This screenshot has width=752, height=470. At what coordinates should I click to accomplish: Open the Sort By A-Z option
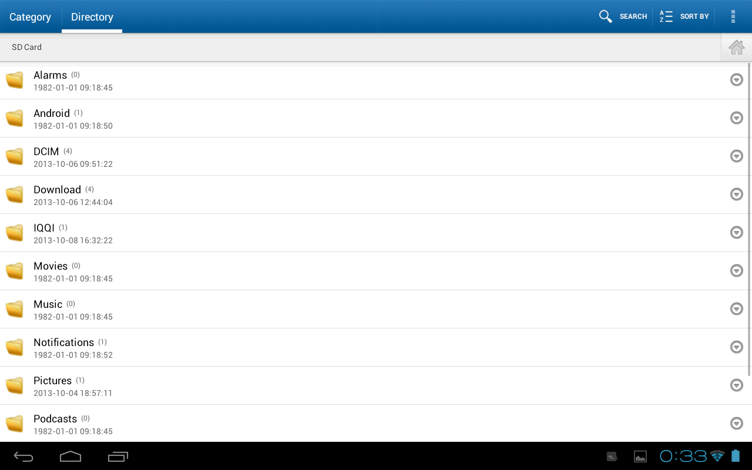(x=684, y=16)
